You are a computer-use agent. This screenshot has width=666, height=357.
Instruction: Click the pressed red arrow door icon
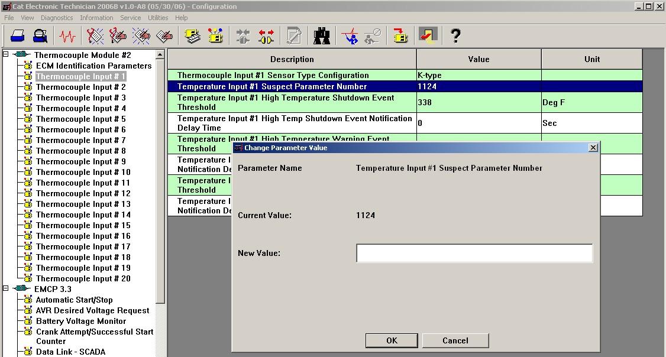coord(428,35)
